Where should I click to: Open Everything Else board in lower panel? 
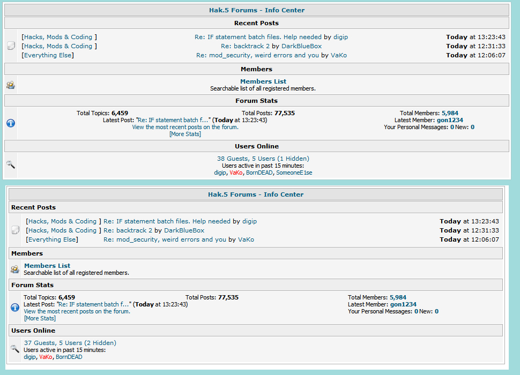point(52,239)
